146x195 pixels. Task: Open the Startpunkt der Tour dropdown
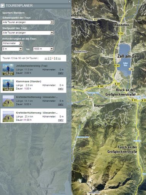point(28,33)
